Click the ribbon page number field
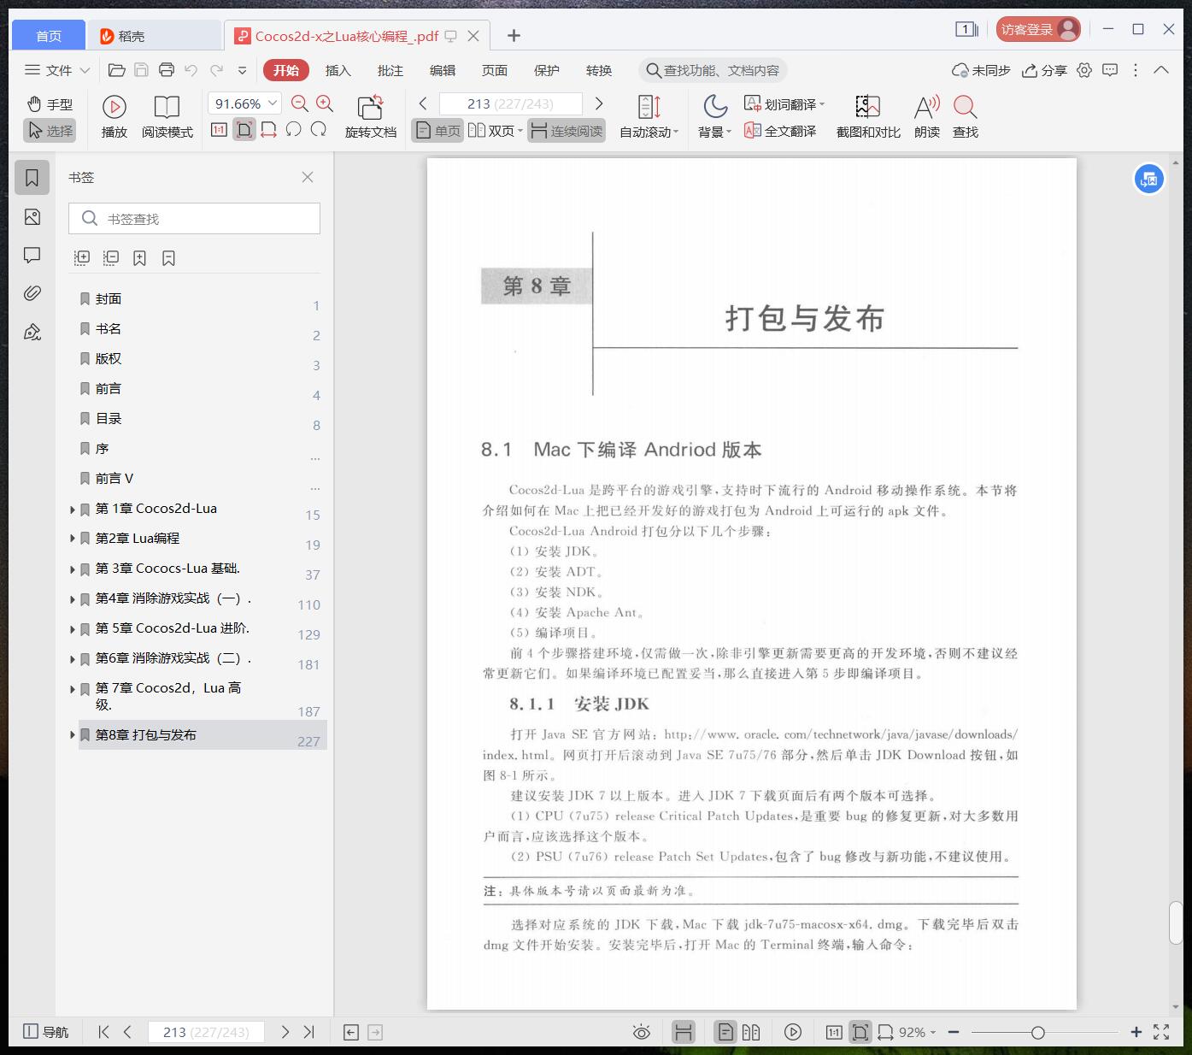 [x=510, y=103]
